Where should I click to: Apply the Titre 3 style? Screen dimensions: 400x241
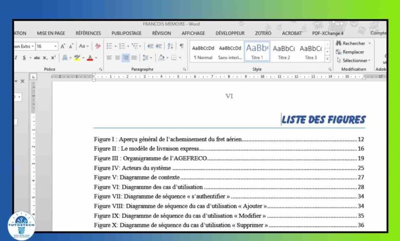[x=310, y=52]
